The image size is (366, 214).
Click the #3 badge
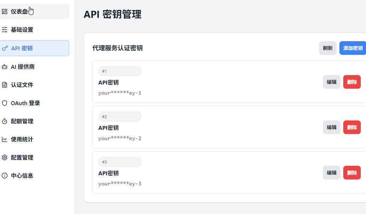point(120,162)
